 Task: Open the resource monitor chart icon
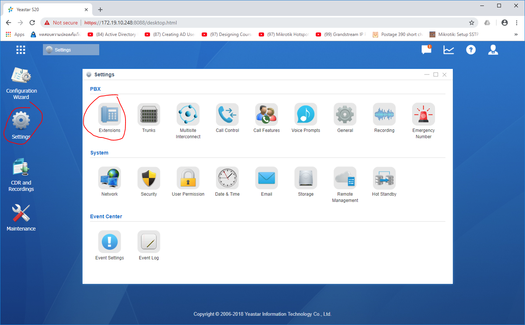(449, 50)
